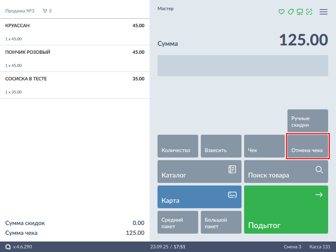Click the cart icon next to Продажа №3
This screenshot has width=336, height=252.
[x=45, y=11]
